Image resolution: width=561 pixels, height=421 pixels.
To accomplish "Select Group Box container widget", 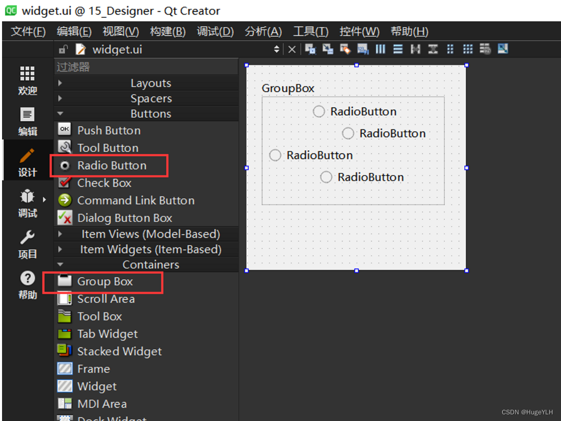I will 146,281.
